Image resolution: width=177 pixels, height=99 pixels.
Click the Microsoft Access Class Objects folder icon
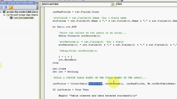[x=8, y=15]
